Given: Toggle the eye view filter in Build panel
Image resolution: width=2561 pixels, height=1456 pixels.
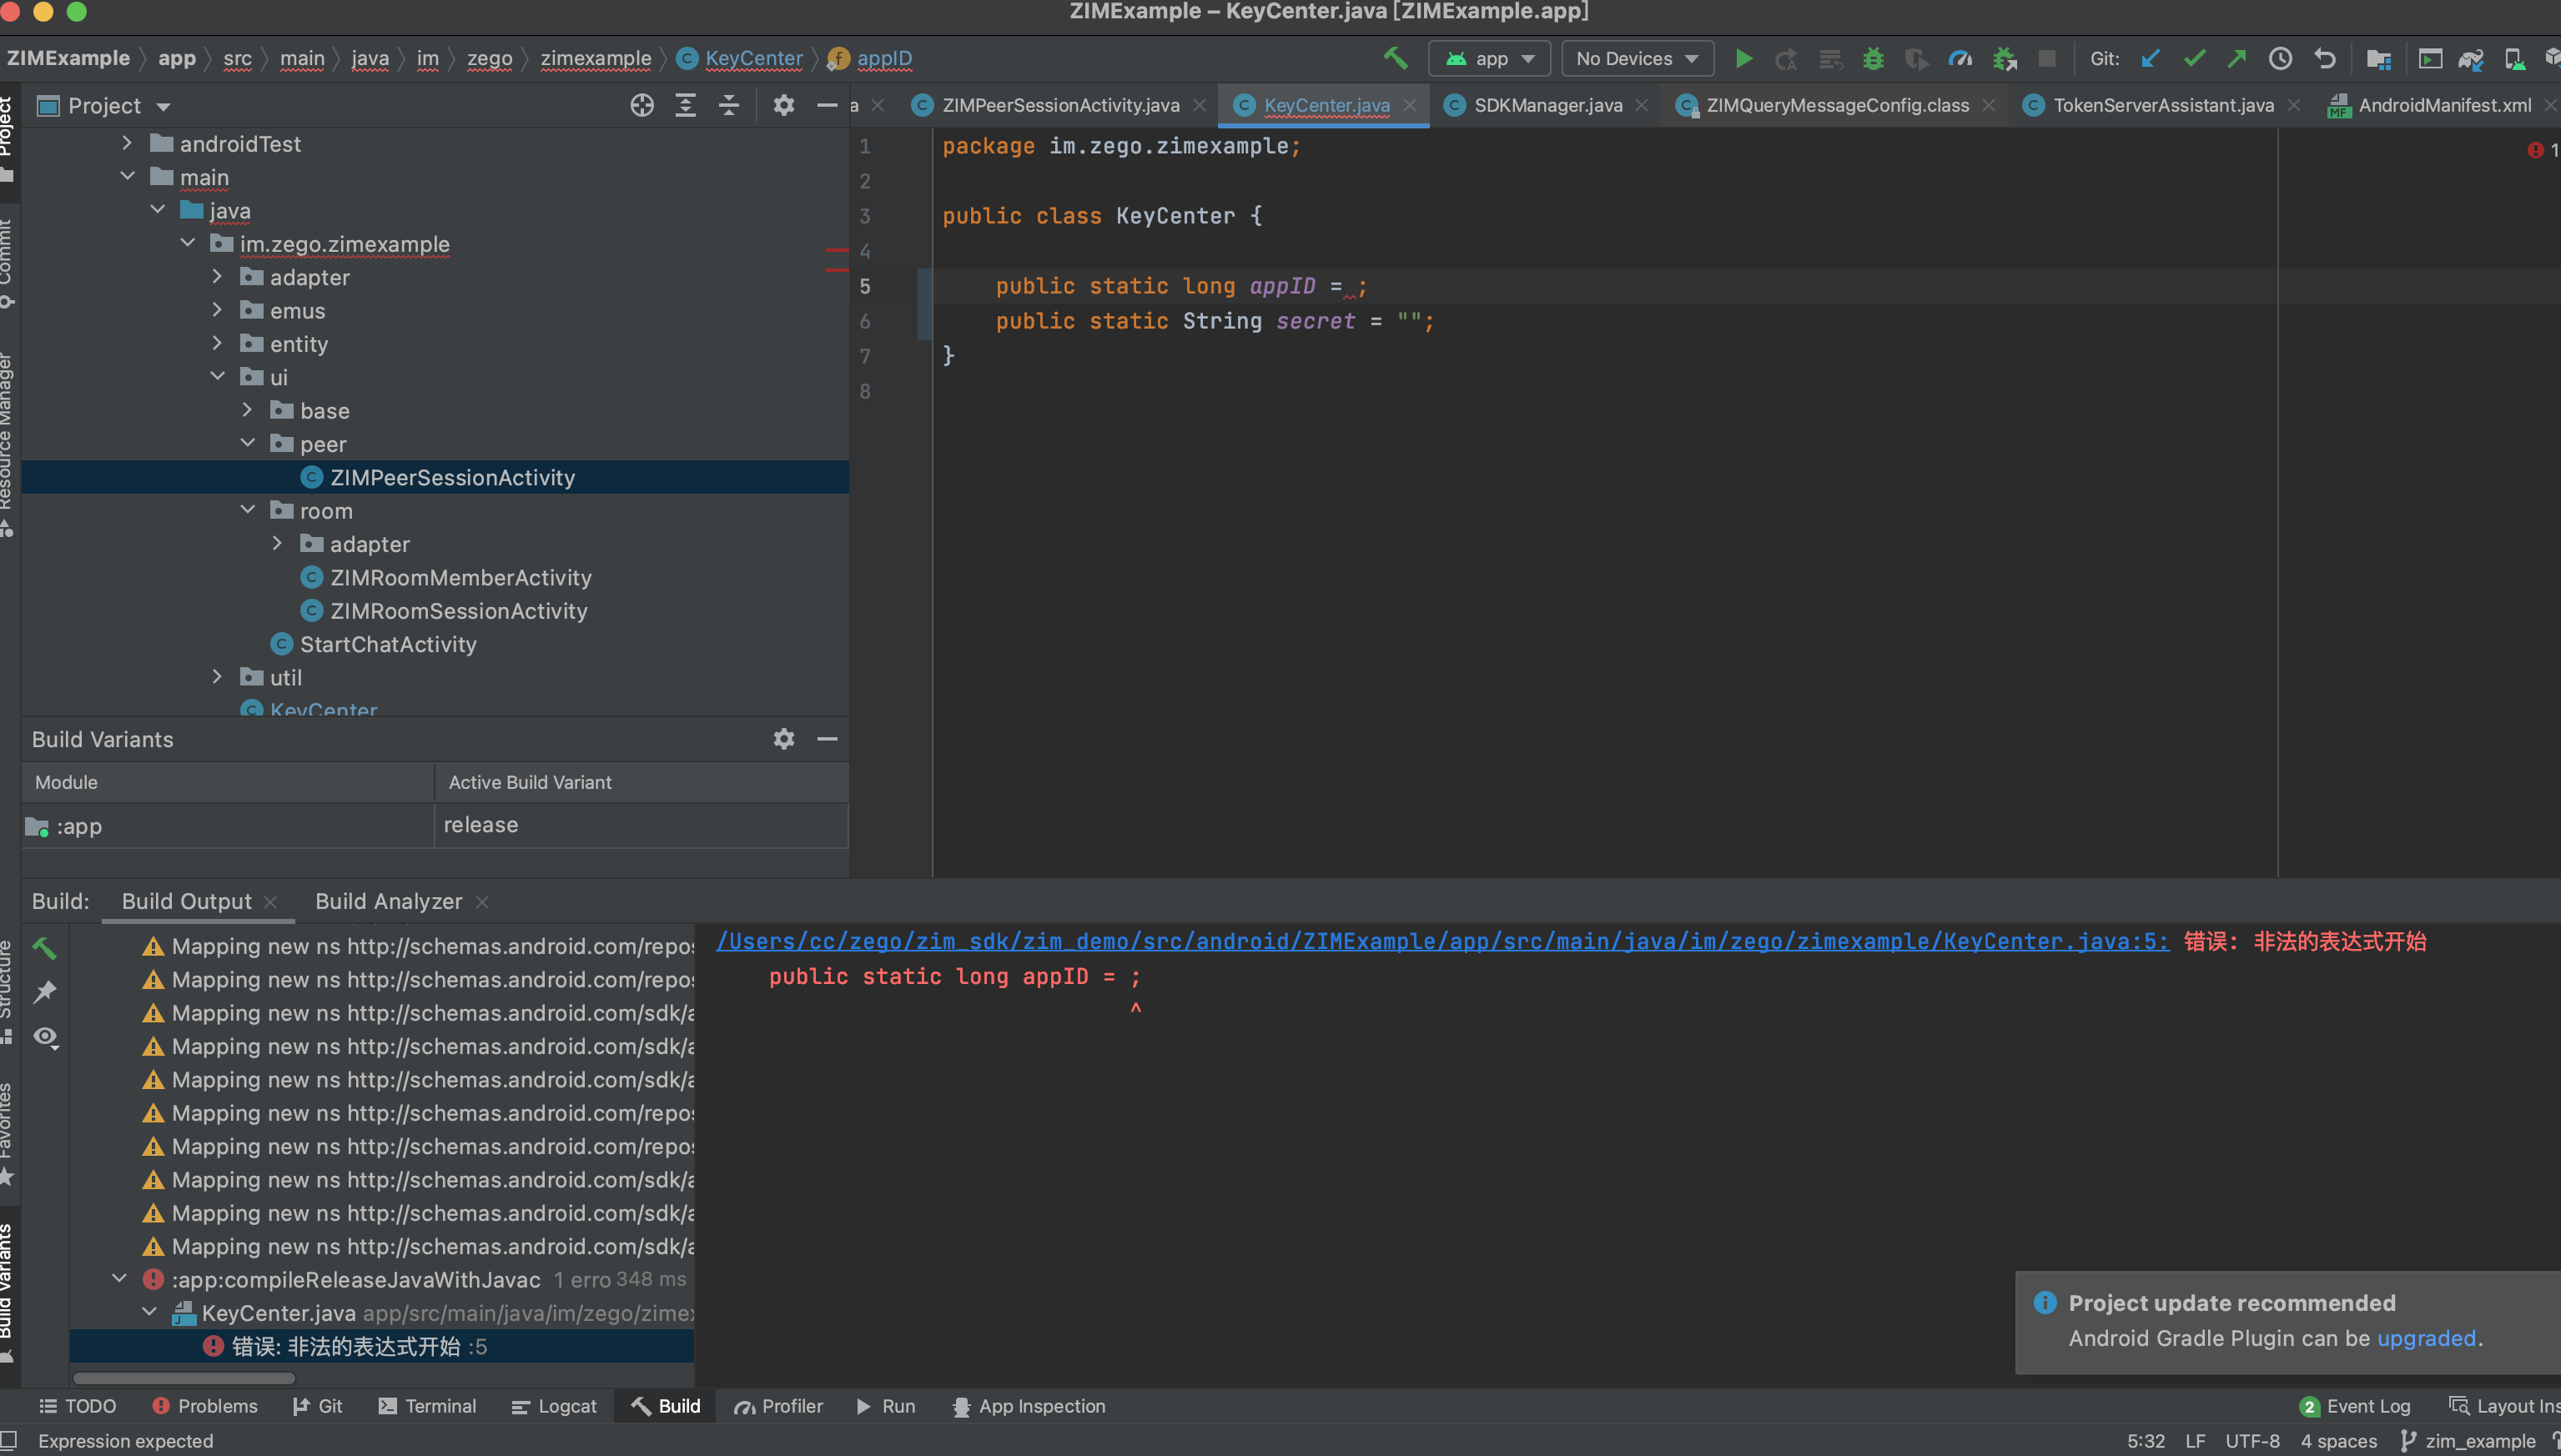Looking at the screenshot, I should [45, 1037].
